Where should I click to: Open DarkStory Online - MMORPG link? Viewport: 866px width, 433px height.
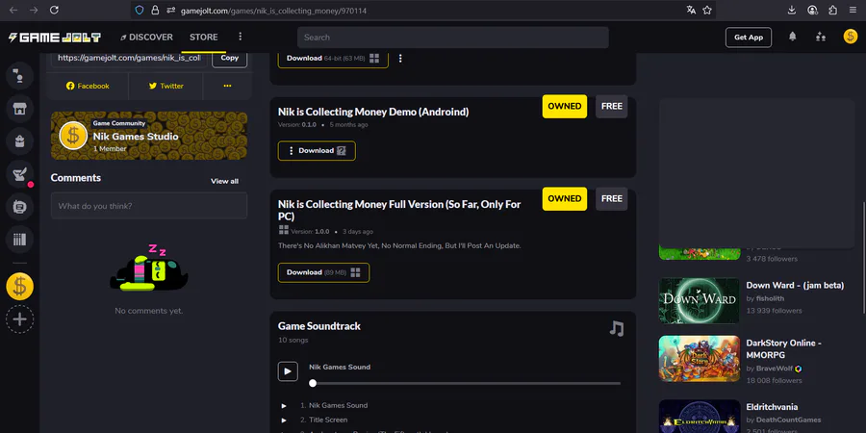[x=783, y=348]
